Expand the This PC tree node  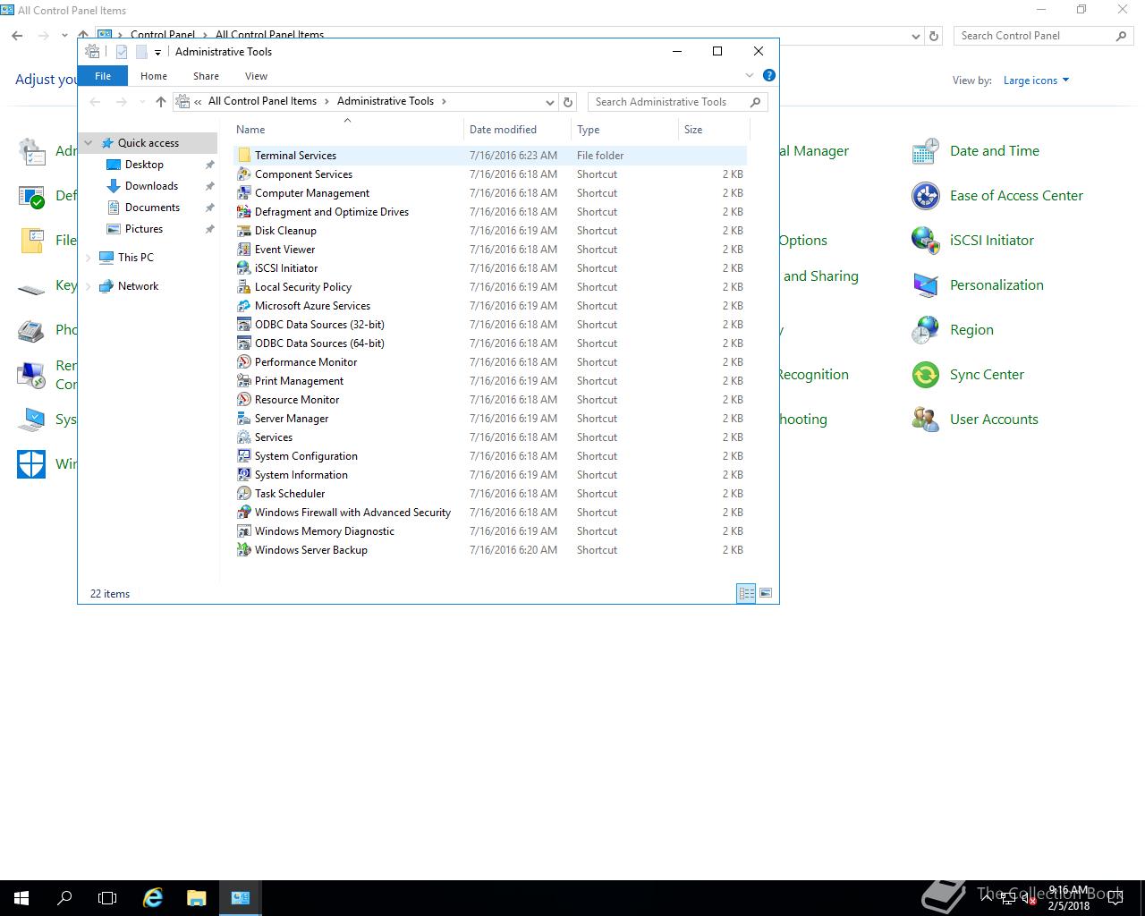(x=89, y=258)
